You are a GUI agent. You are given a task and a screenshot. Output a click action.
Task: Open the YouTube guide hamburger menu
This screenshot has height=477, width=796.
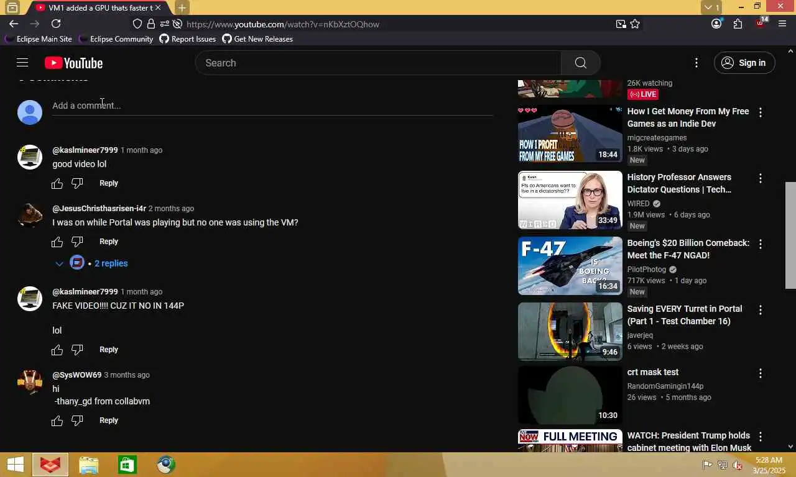pyautogui.click(x=22, y=63)
